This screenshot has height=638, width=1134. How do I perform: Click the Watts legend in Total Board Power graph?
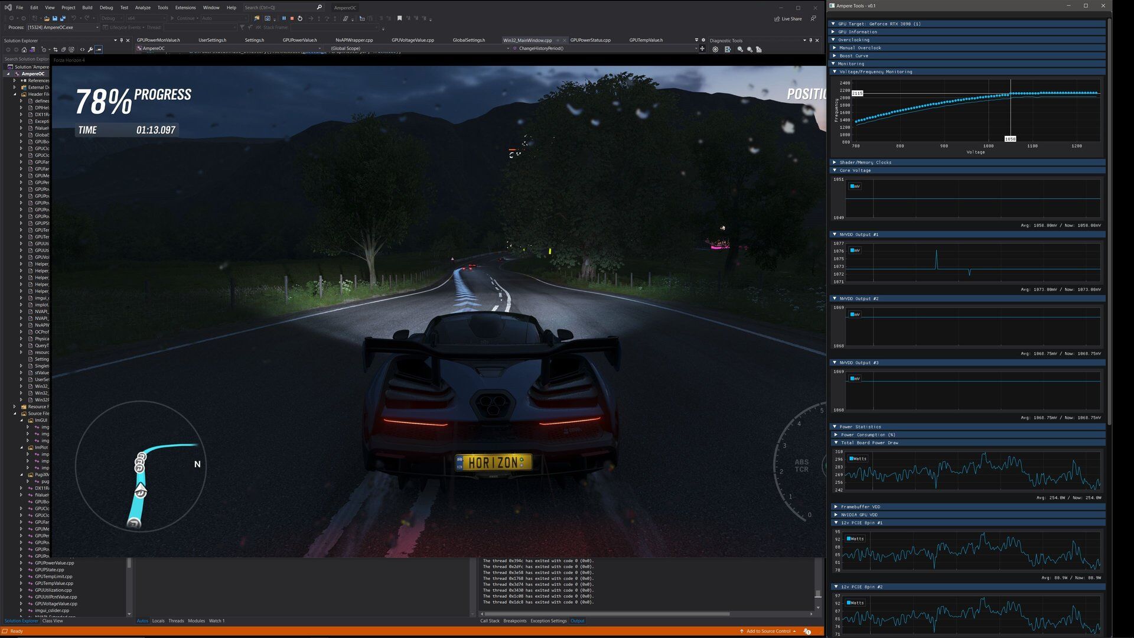click(x=858, y=458)
